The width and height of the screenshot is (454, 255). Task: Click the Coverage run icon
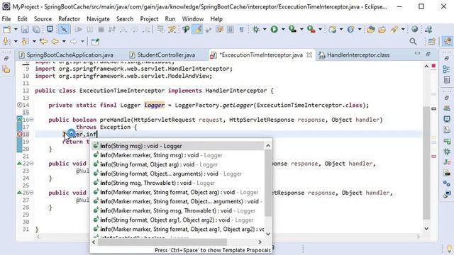click(x=293, y=29)
